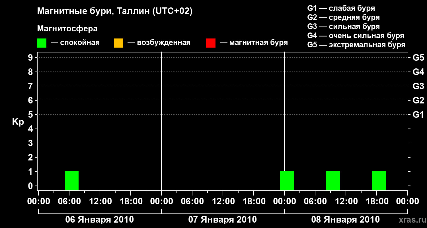
Task: Click 'G3 — сильная буря' legend line
Action: tap(343, 27)
